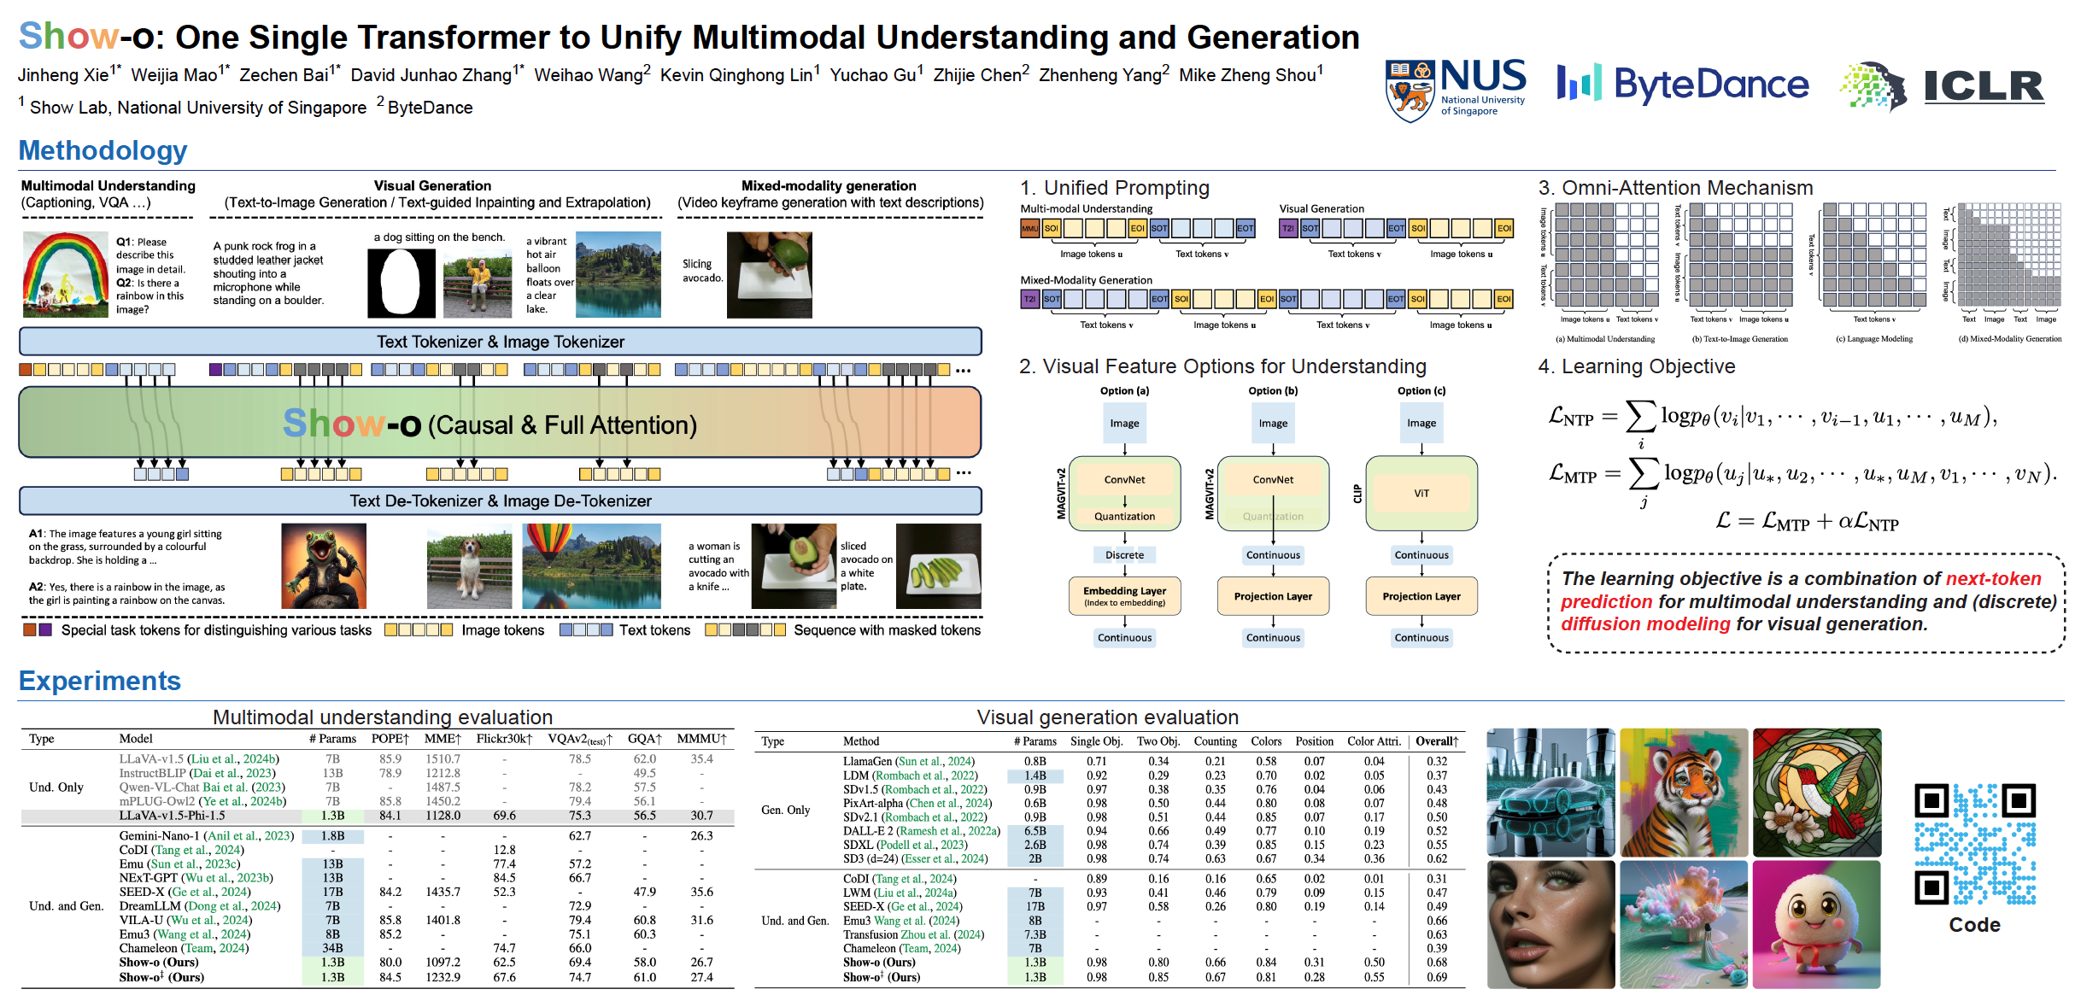Select the T2I task token in Visual Generation
The height and width of the screenshot is (1001, 2075).
1287,228
